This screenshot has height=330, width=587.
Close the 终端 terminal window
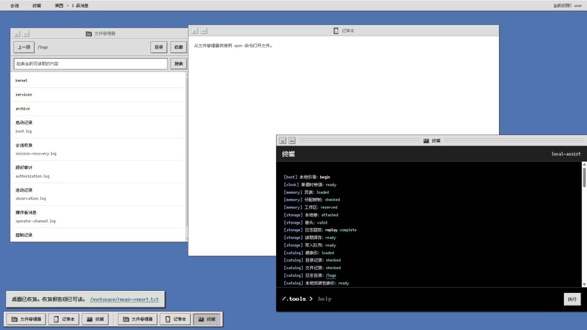[283, 141]
